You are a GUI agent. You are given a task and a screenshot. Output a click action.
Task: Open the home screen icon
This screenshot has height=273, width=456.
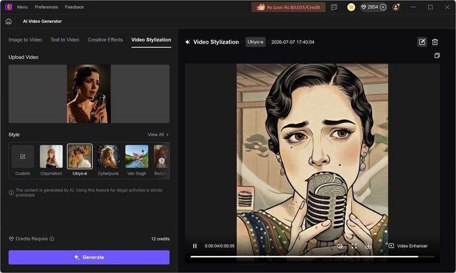(x=9, y=21)
